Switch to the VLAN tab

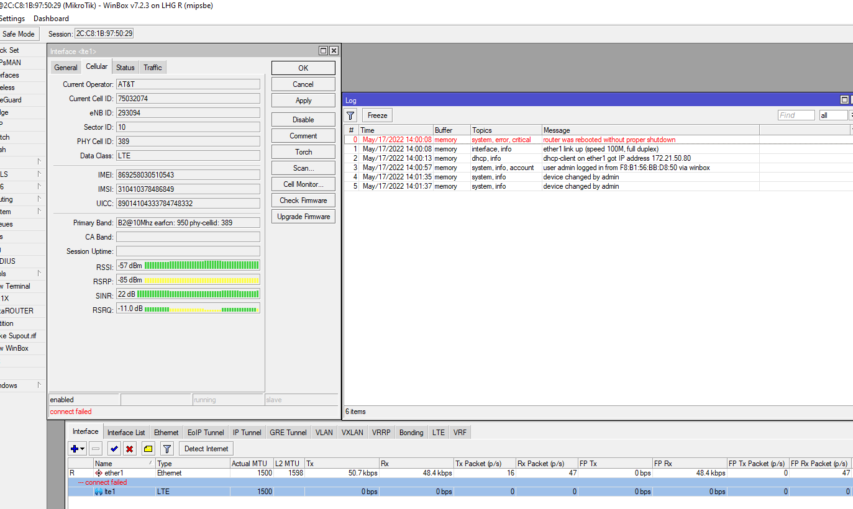[324, 433]
